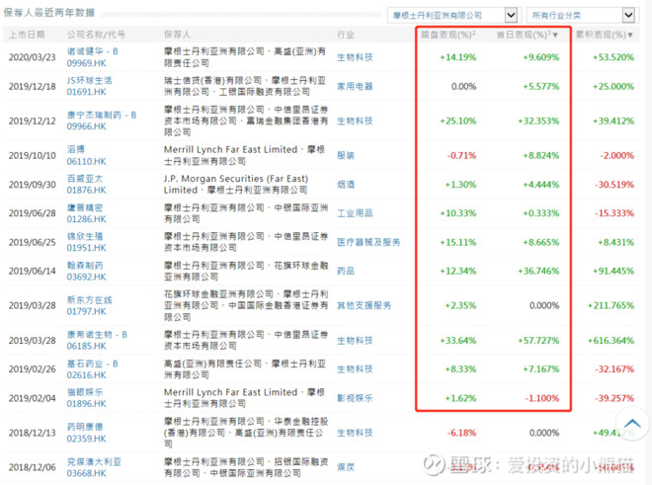Screen dimensions: 652x485
Task: Open industry link 其他支援服务
Action: (364, 306)
